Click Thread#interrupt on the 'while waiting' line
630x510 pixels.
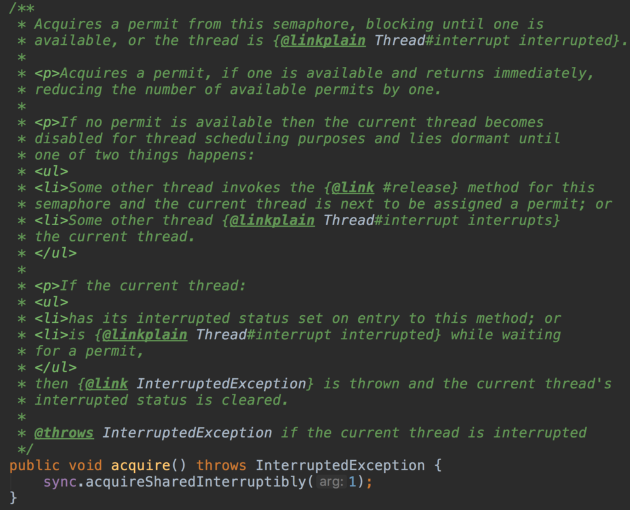[264, 335]
